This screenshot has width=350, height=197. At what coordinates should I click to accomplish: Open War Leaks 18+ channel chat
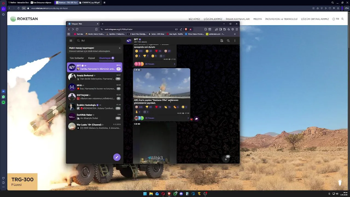[95, 126]
